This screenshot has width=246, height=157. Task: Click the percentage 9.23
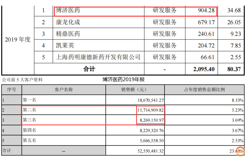236,34
